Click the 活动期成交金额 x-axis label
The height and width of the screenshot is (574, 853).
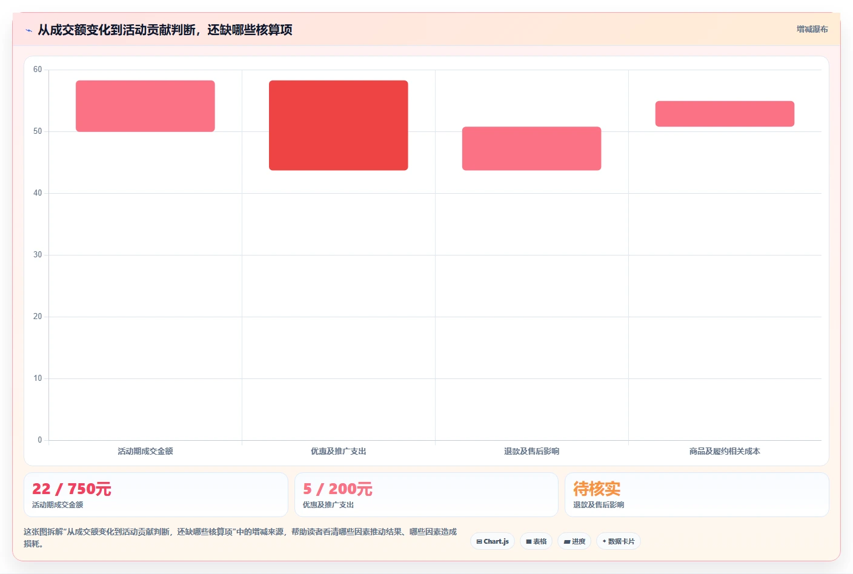[x=145, y=451]
